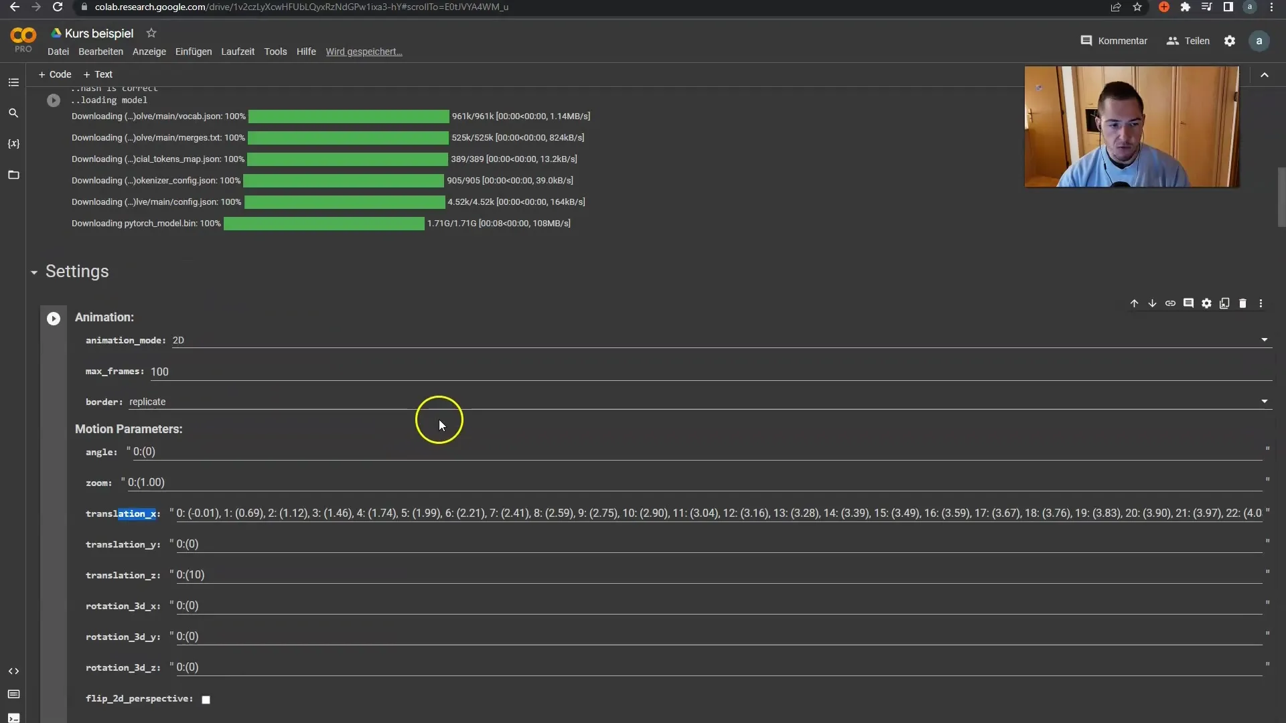Open the Tools menu
This screenshot has width=1286, height=723.
point(275,52)
